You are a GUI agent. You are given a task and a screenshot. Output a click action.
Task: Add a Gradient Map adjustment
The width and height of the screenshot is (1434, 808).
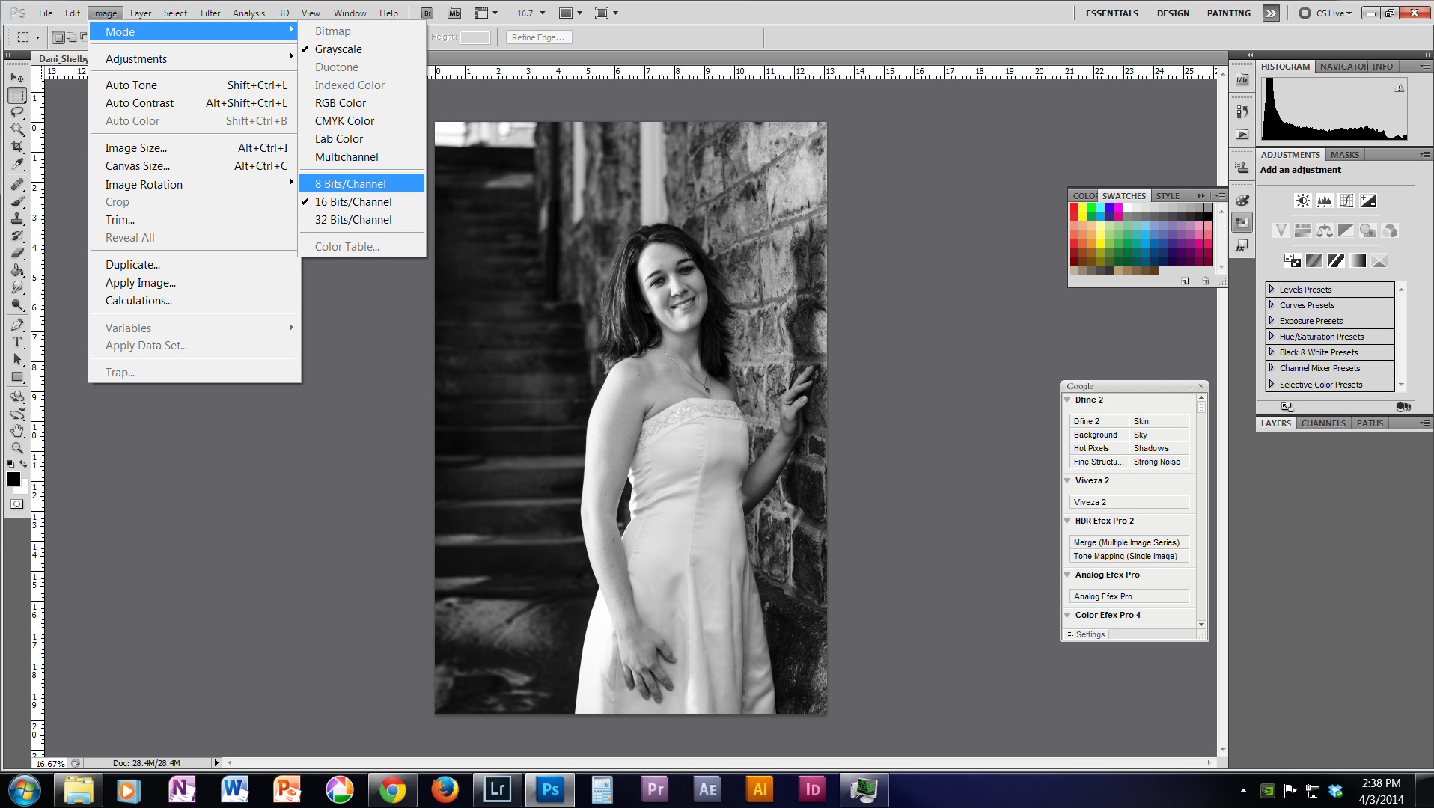1358,260
